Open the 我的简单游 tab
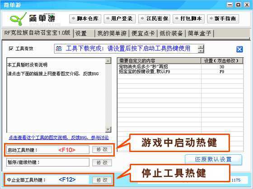The width and height of the screenshot is (253, 189). coord(112,33)
